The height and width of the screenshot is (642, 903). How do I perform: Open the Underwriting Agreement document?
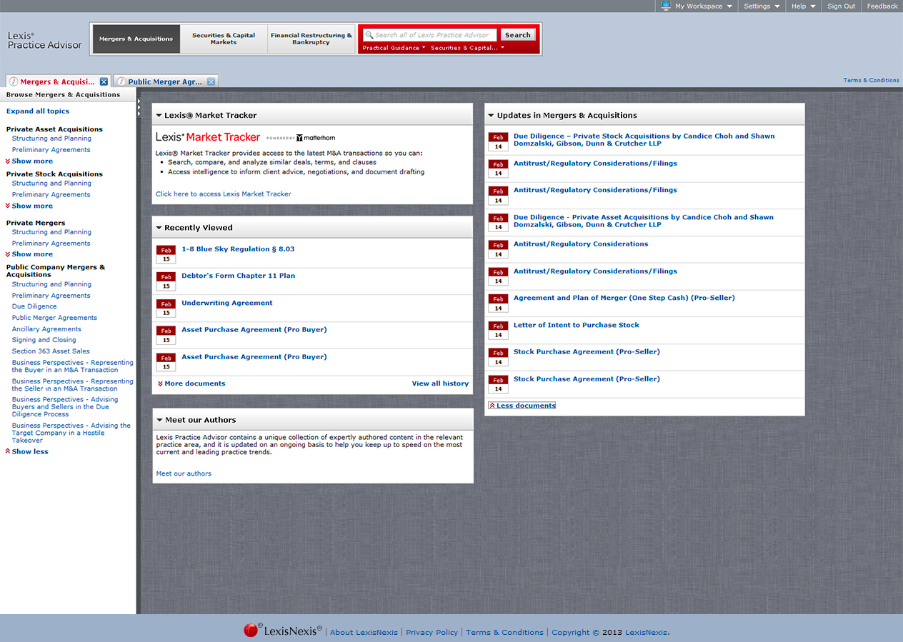227,303
